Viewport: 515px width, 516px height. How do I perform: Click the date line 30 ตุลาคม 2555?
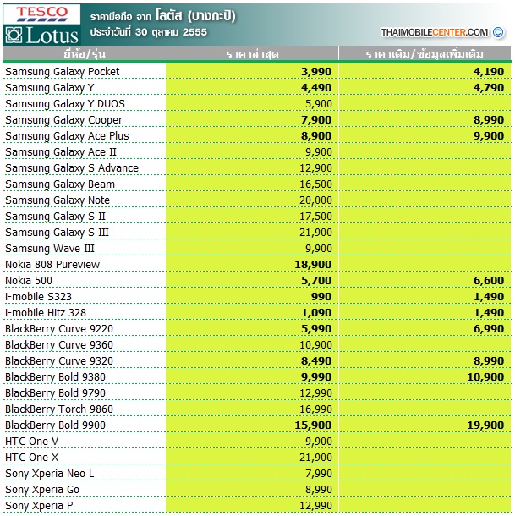click(149, 32)
